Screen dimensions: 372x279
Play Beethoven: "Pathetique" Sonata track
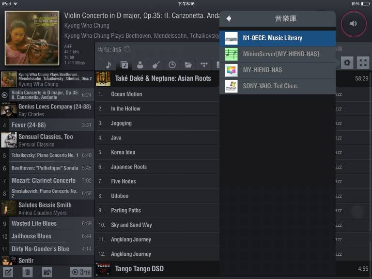tap(47, 168)
